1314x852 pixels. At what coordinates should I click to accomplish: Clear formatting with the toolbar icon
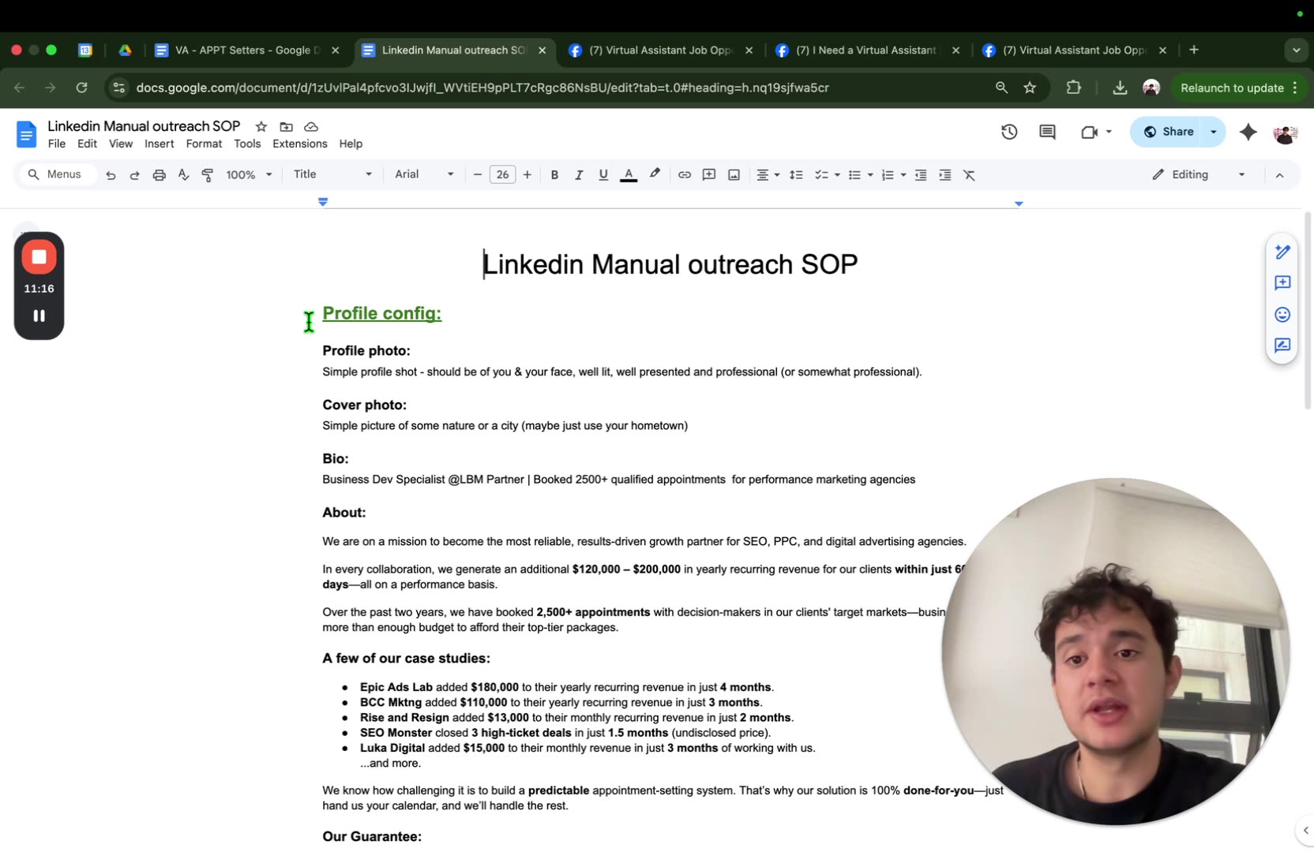(x=970, y=174)
